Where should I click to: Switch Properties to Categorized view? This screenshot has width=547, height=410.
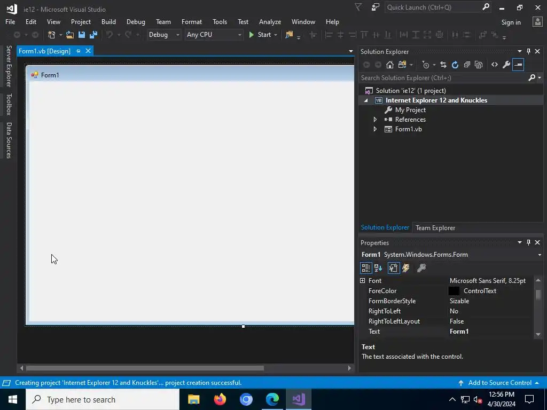(x=365, y=268)
